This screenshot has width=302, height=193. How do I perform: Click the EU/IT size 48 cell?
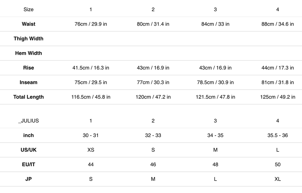215,164
